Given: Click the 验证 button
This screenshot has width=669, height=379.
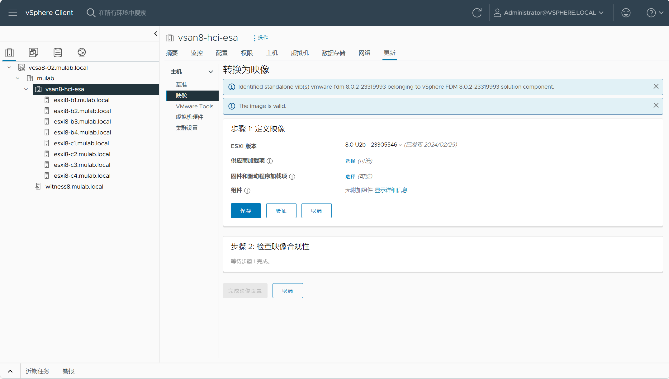Looking at the screenshot, I should 281,211.
